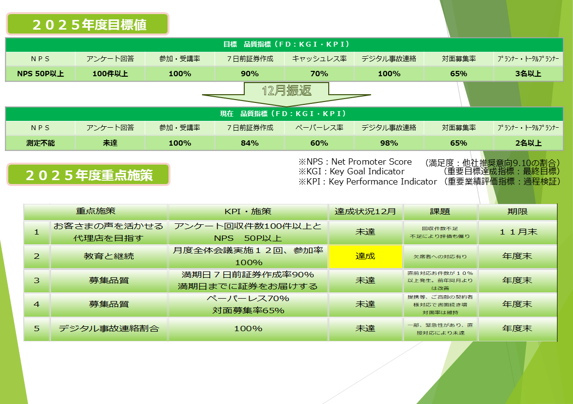This screenshot has width=573, height=404.
Task: Select the 3名以上 planner target cell
Action: [x=528, y=74]
